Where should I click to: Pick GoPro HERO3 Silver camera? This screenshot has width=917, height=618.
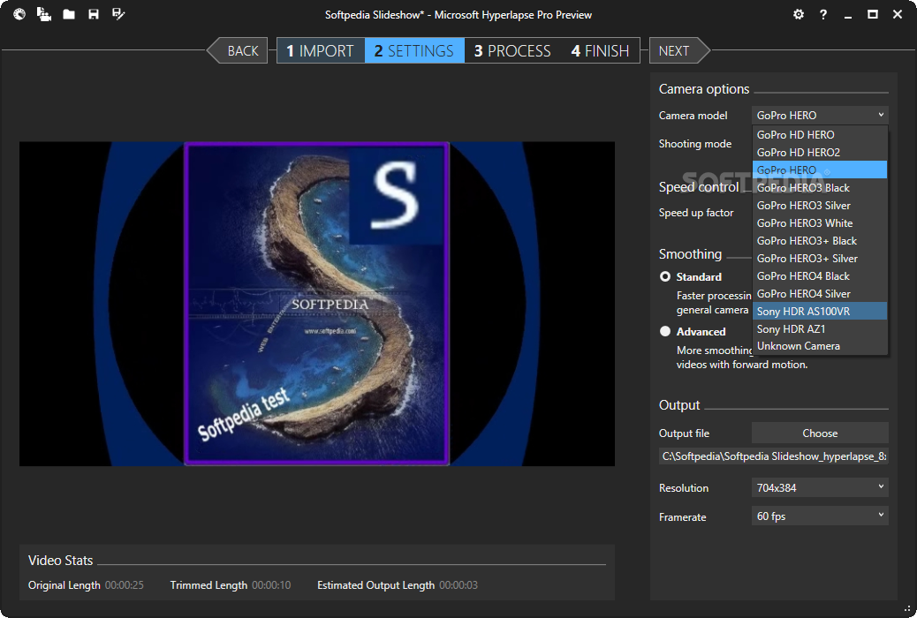820,205
